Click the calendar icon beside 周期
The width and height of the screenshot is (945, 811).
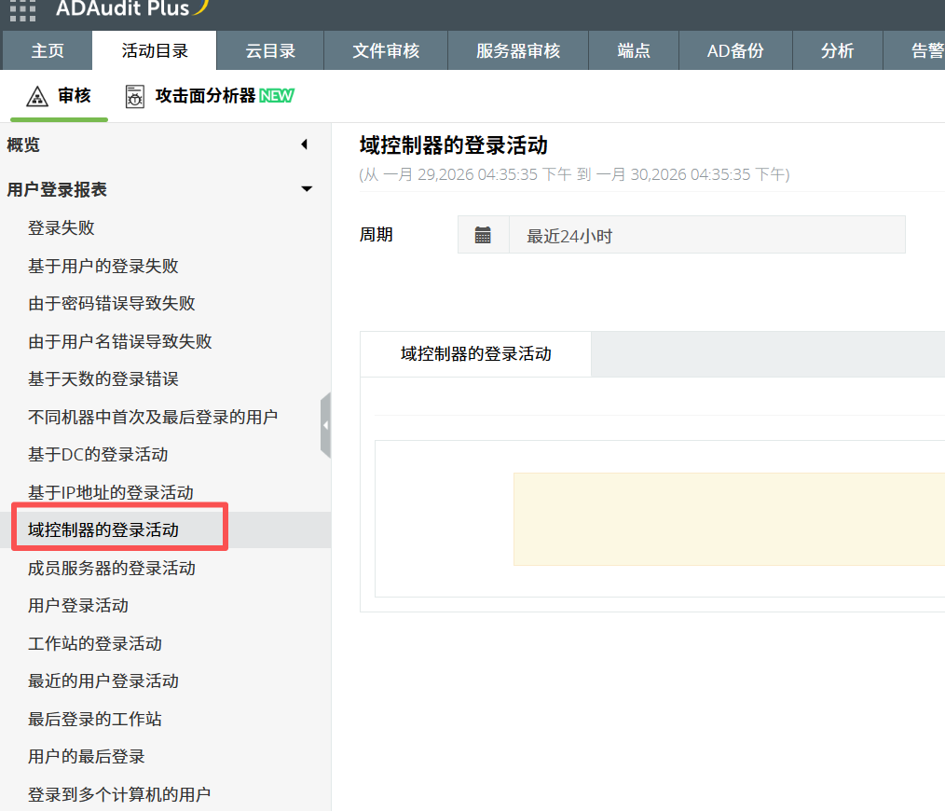(x=483, y=235)
